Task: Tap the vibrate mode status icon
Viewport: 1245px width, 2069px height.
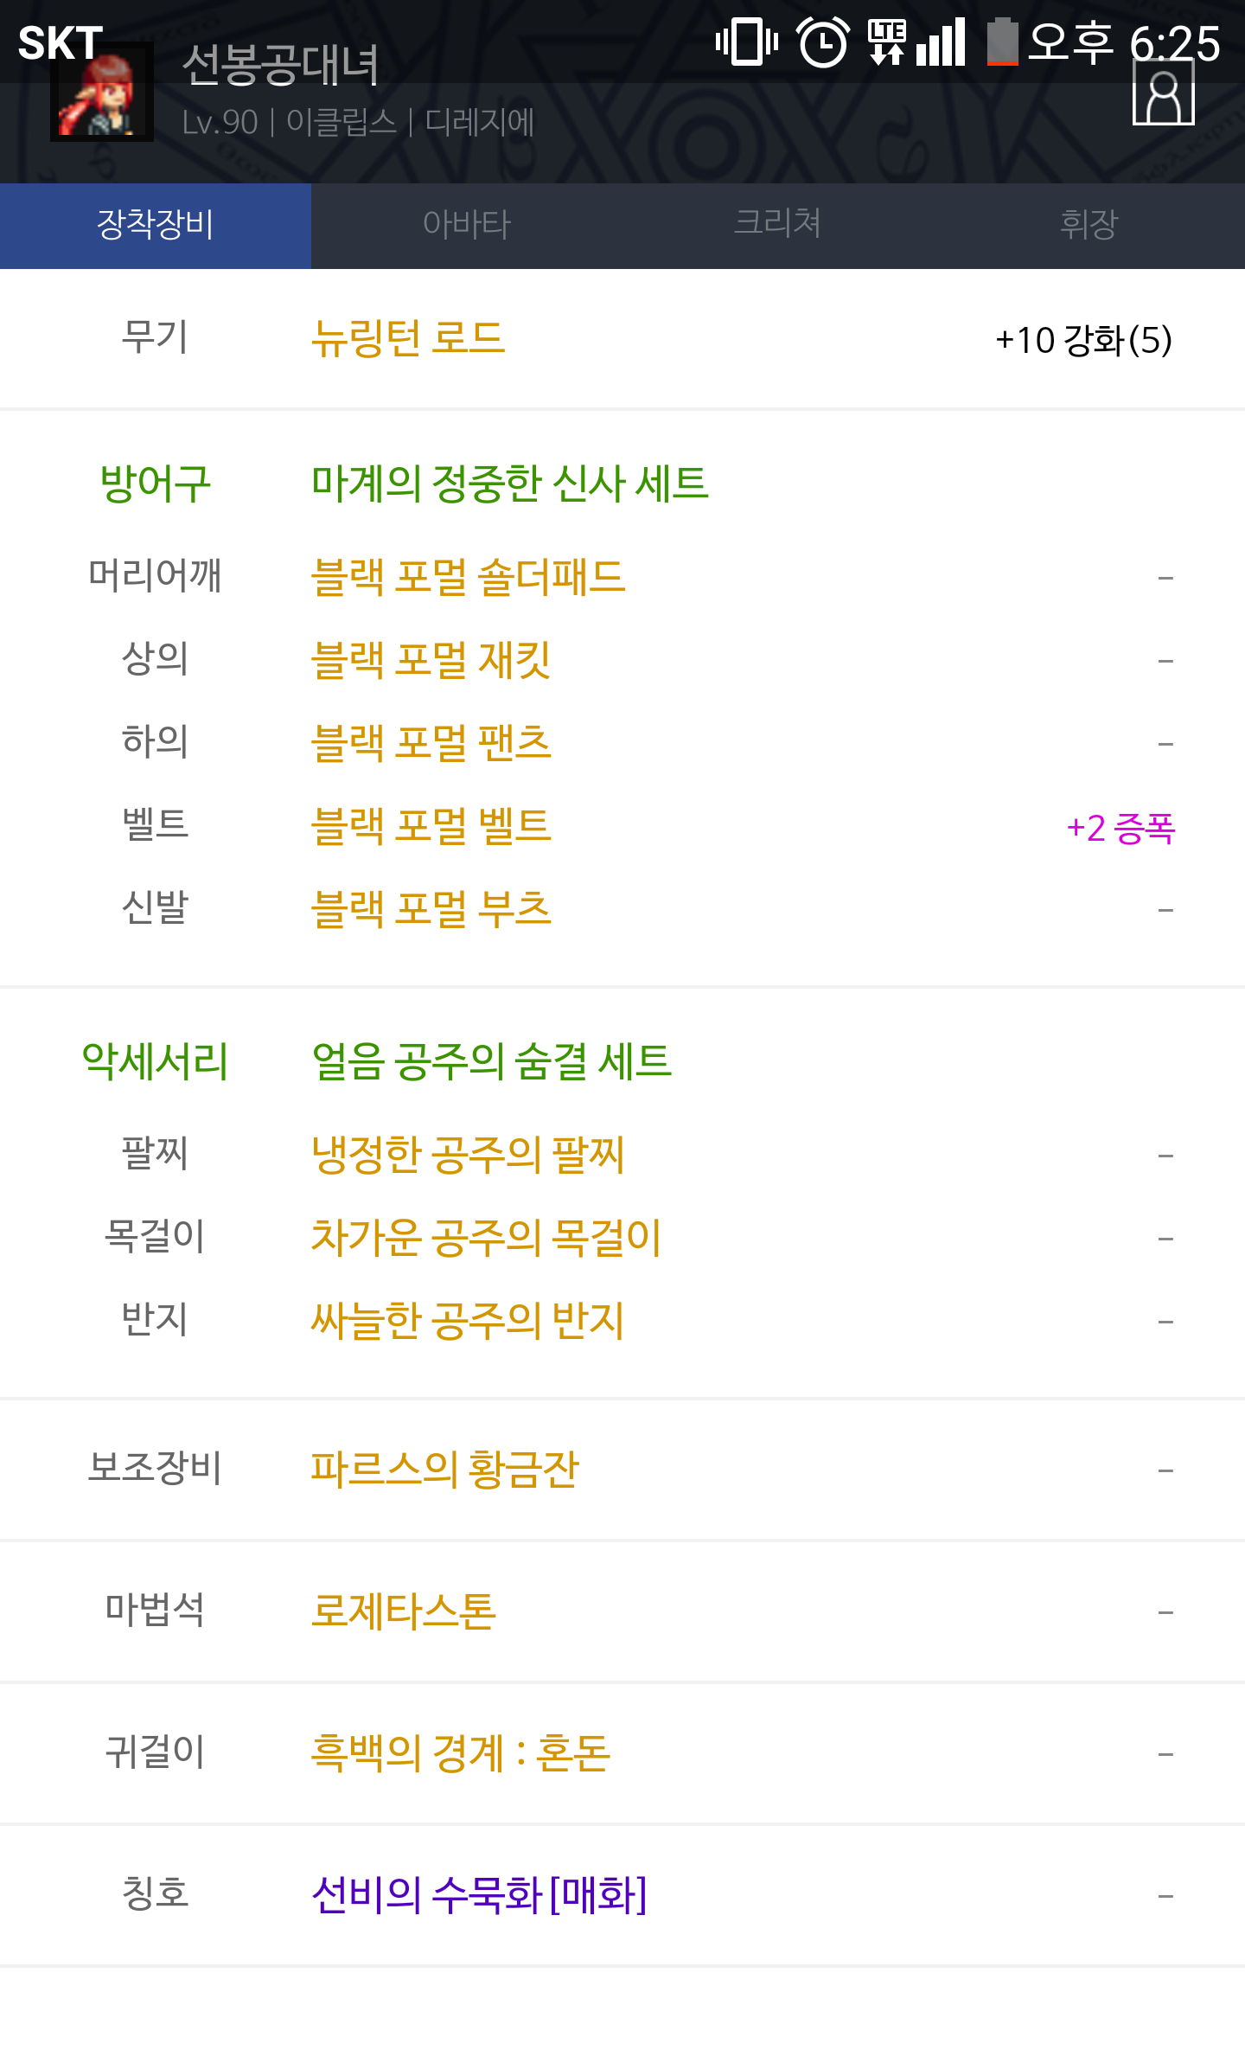Action: [747, 42]
